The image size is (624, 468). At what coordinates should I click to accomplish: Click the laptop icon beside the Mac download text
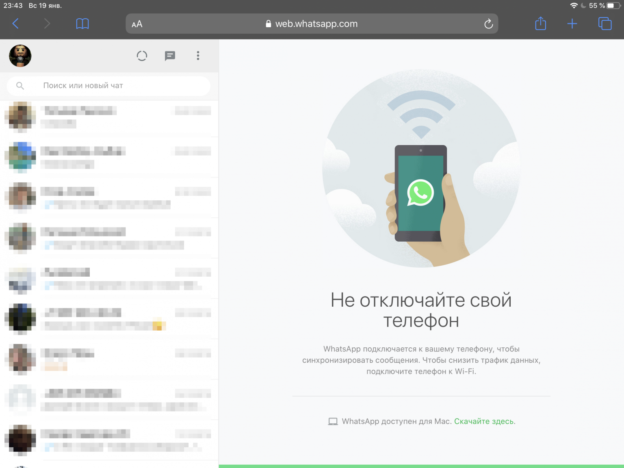point(333,422)
